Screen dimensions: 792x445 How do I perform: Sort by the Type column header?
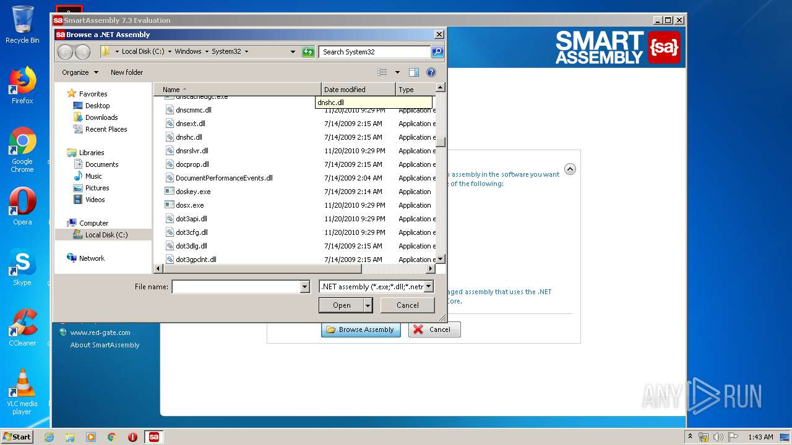[416, 90]
